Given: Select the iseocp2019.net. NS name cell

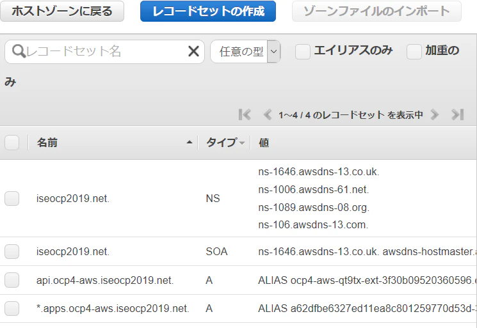Looking at the screenshot, I should pyautogui.click(x=73, y=199).
